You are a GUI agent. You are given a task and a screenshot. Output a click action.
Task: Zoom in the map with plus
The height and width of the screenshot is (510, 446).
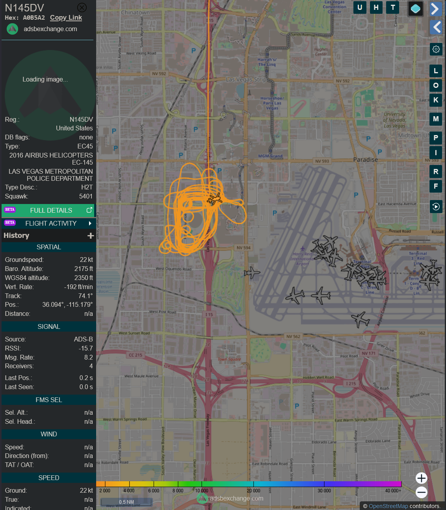coord(422,478)
